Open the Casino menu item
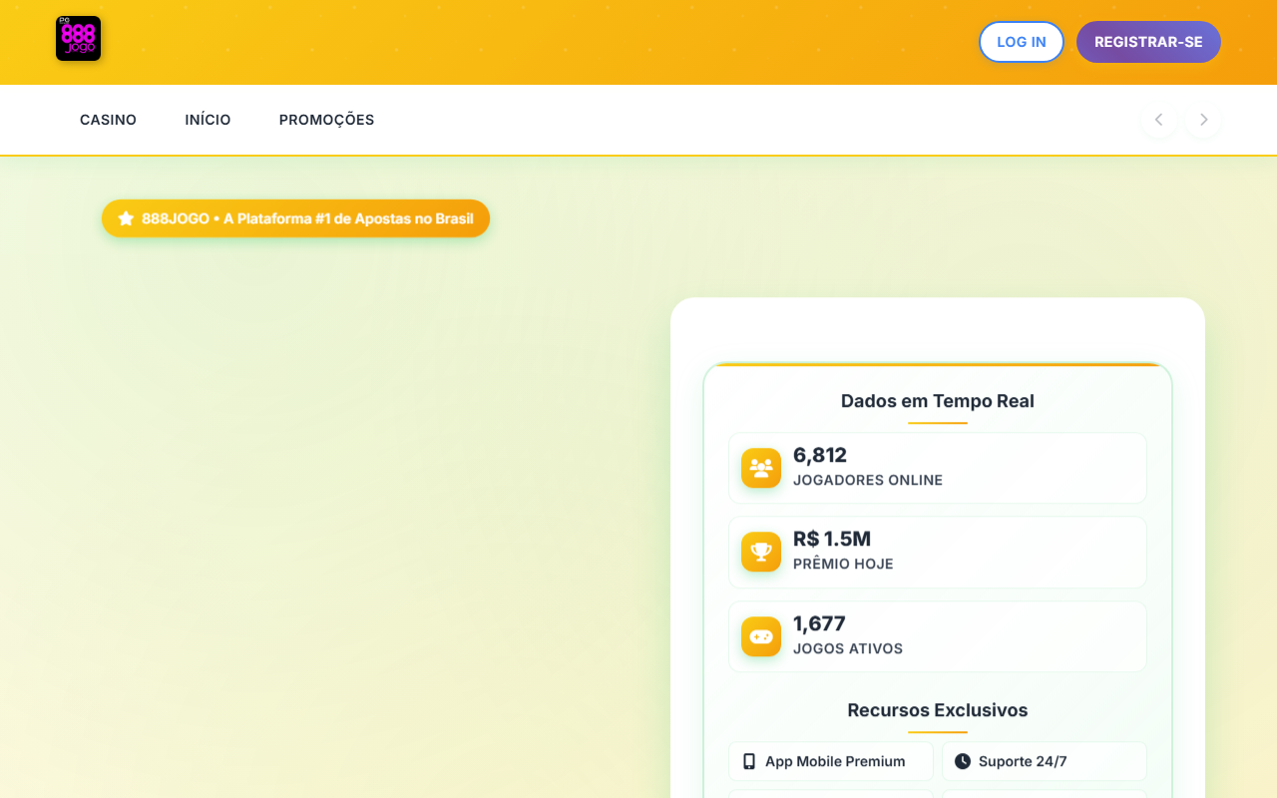This screenshot has height=798, width=1277. [x=108, y=120]
